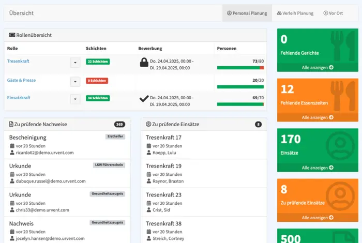
Task: Open the Vor Ort tab
Action: pos(333,13)
